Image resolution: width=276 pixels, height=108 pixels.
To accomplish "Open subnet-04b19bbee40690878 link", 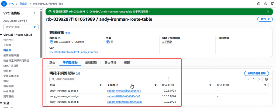I will tap(125, 102).
